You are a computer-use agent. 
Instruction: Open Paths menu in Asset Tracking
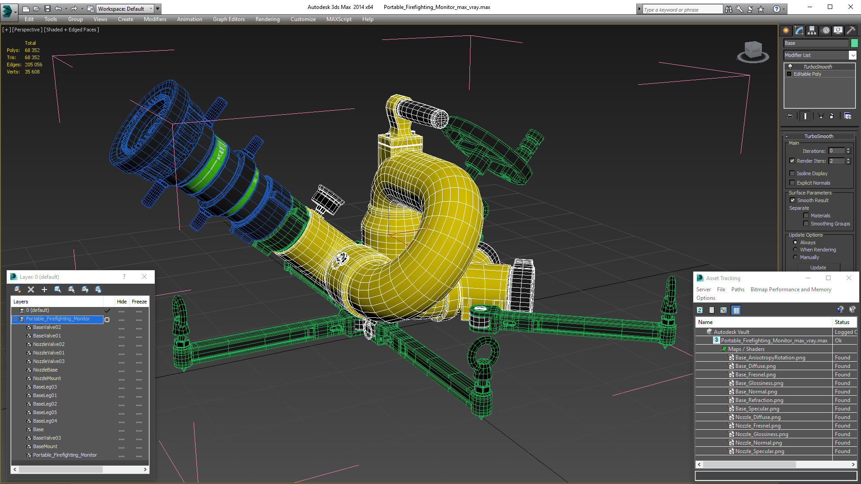pos(738,290)
